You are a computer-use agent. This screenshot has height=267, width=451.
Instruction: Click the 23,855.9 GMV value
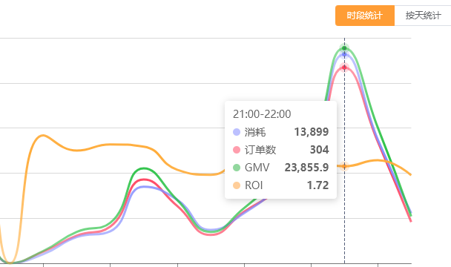click(306, 168)
